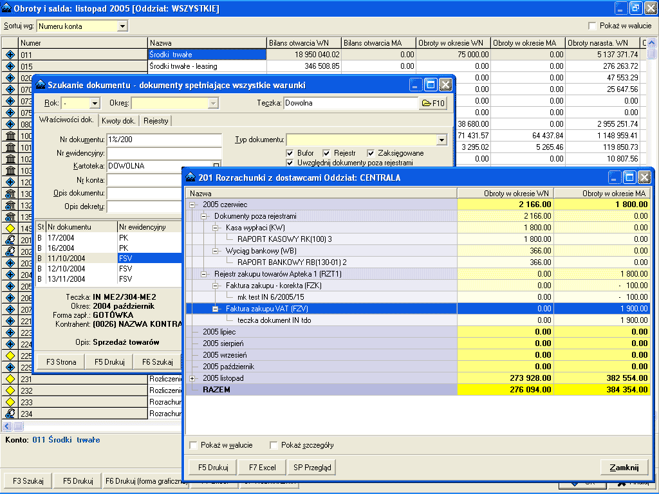Screen dimensions: 659x494
Task: Click the yellow diamond icon next to account 231
Action: click(x=10, y=379)
